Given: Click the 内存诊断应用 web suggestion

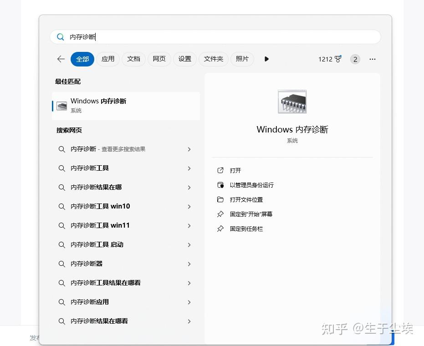Looking at the screenshot, I should coord(126,302).
